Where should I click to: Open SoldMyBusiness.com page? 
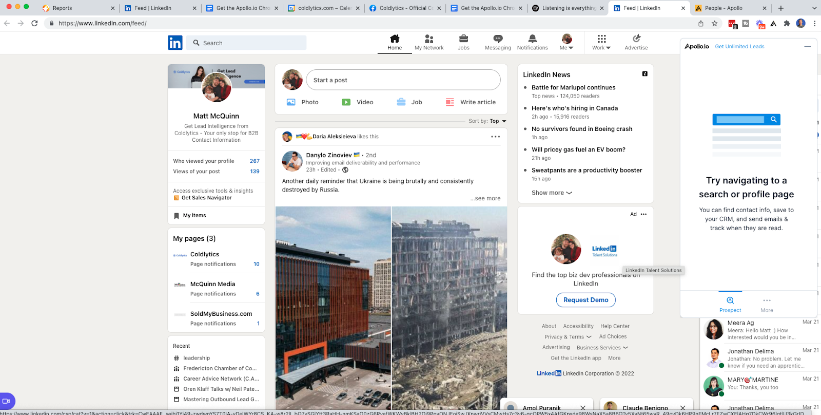(x=221, y=314)
